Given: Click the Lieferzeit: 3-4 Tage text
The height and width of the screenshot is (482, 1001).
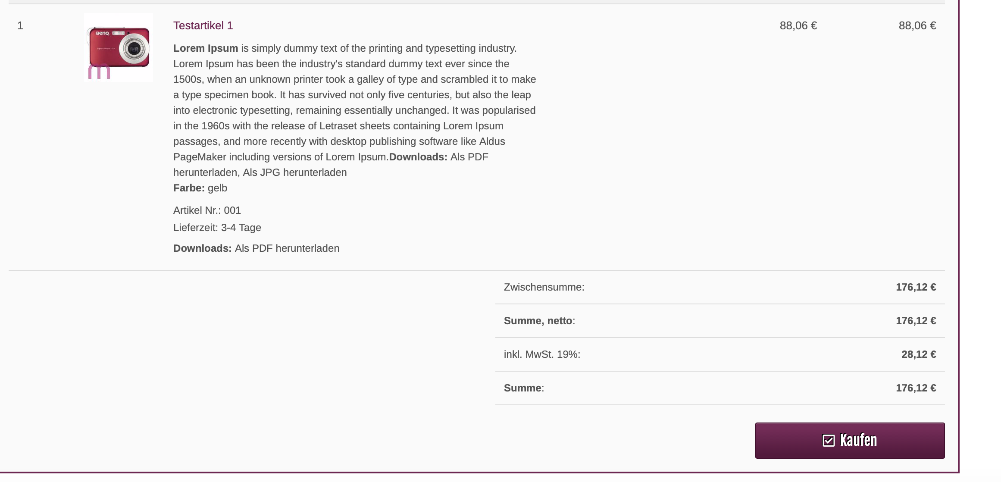Looking at the screenshot, I should click(x=217, y=228).
